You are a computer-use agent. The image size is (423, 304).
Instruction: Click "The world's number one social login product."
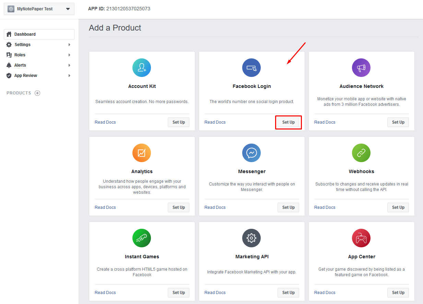(252, 102)
